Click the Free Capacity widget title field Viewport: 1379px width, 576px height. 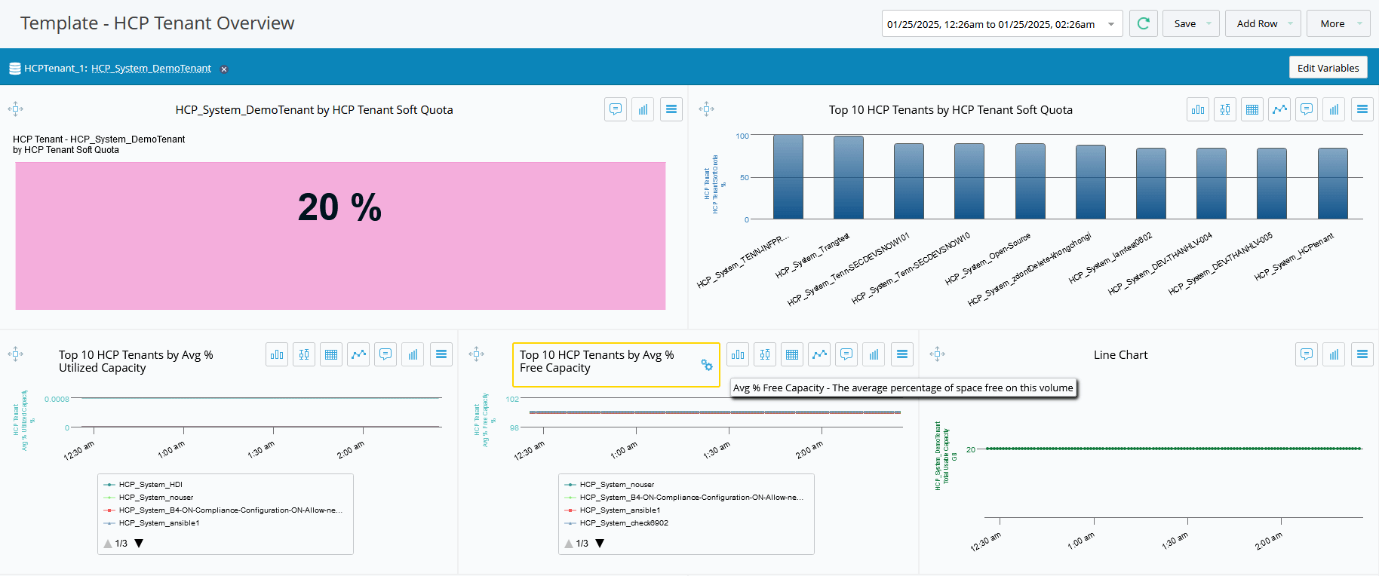coord(616,366)
